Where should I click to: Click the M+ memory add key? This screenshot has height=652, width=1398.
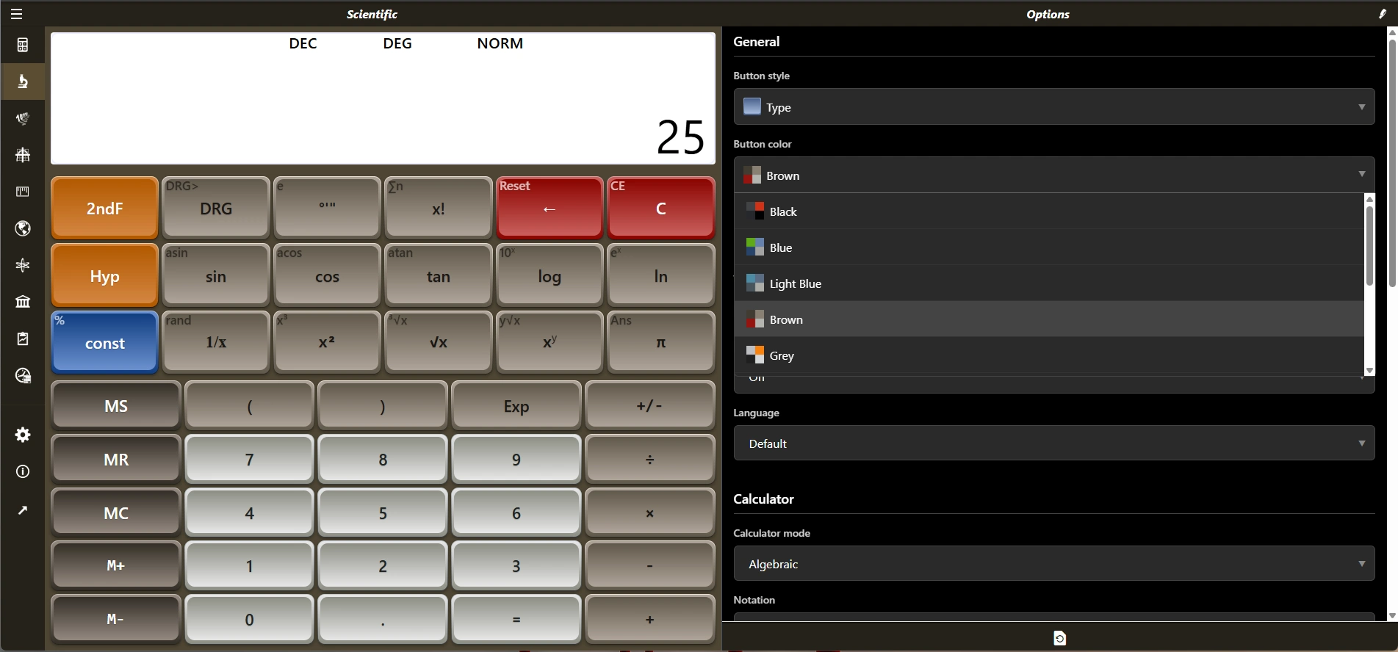tap(116, 565)
